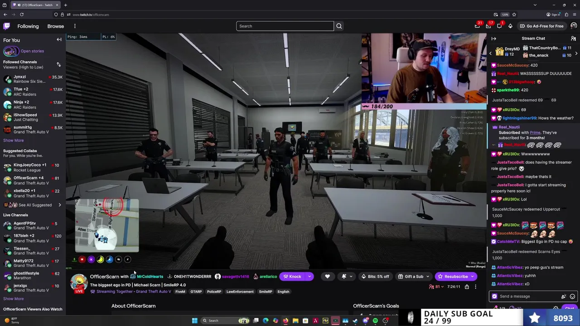Open the Resubscribe dropdown button
The height and width of the screenshot is (326, 580).
[x=455, y=277]
